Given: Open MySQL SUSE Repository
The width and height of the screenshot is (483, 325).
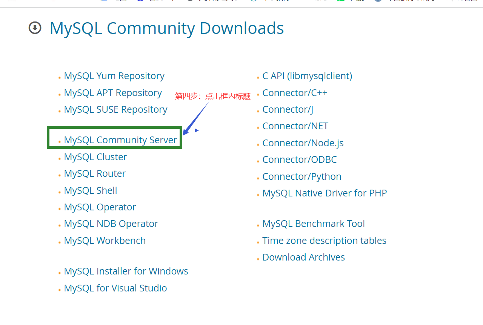Looking at the screenshot, I should [115, 110].
